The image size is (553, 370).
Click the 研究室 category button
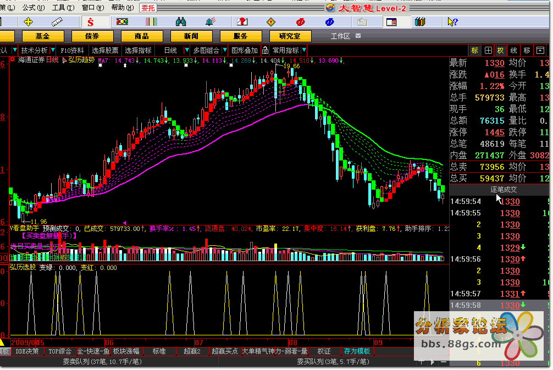tap(290, 36)
